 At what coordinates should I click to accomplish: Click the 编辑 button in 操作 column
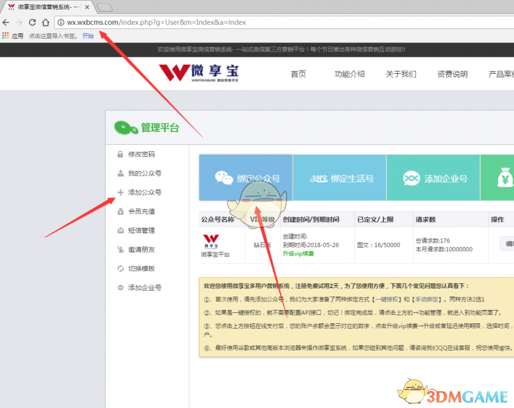tap(508, 243)
